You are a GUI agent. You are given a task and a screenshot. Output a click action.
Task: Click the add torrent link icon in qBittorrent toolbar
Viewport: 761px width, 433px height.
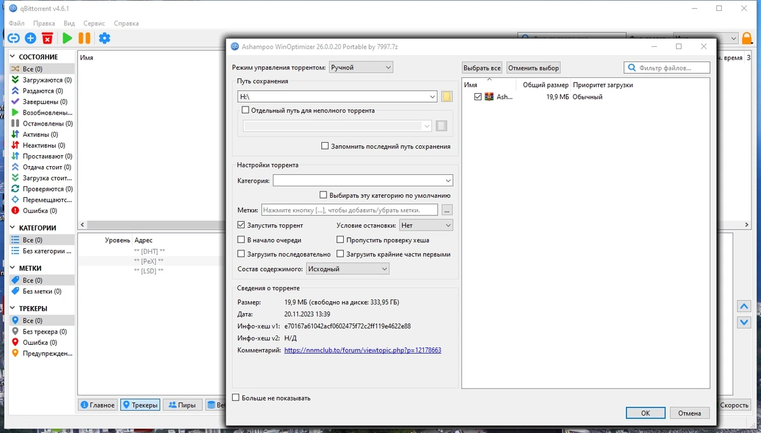(x=13, y=38)
